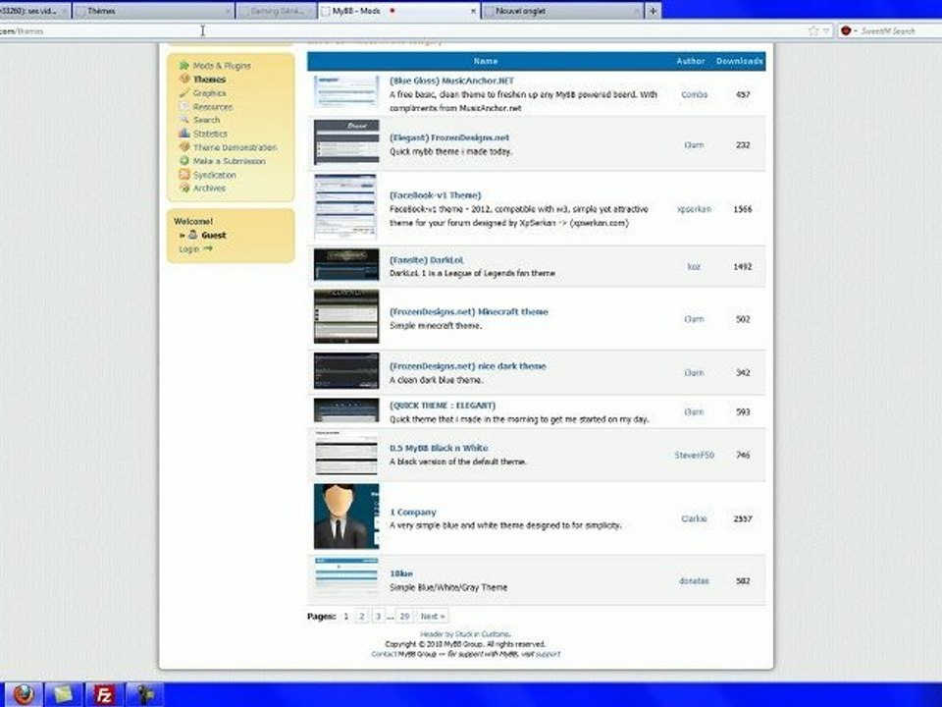Click the DarkLoL theme thumbnail
The height and width of the screenshot is (707, 942).
(x=346, y=264)
